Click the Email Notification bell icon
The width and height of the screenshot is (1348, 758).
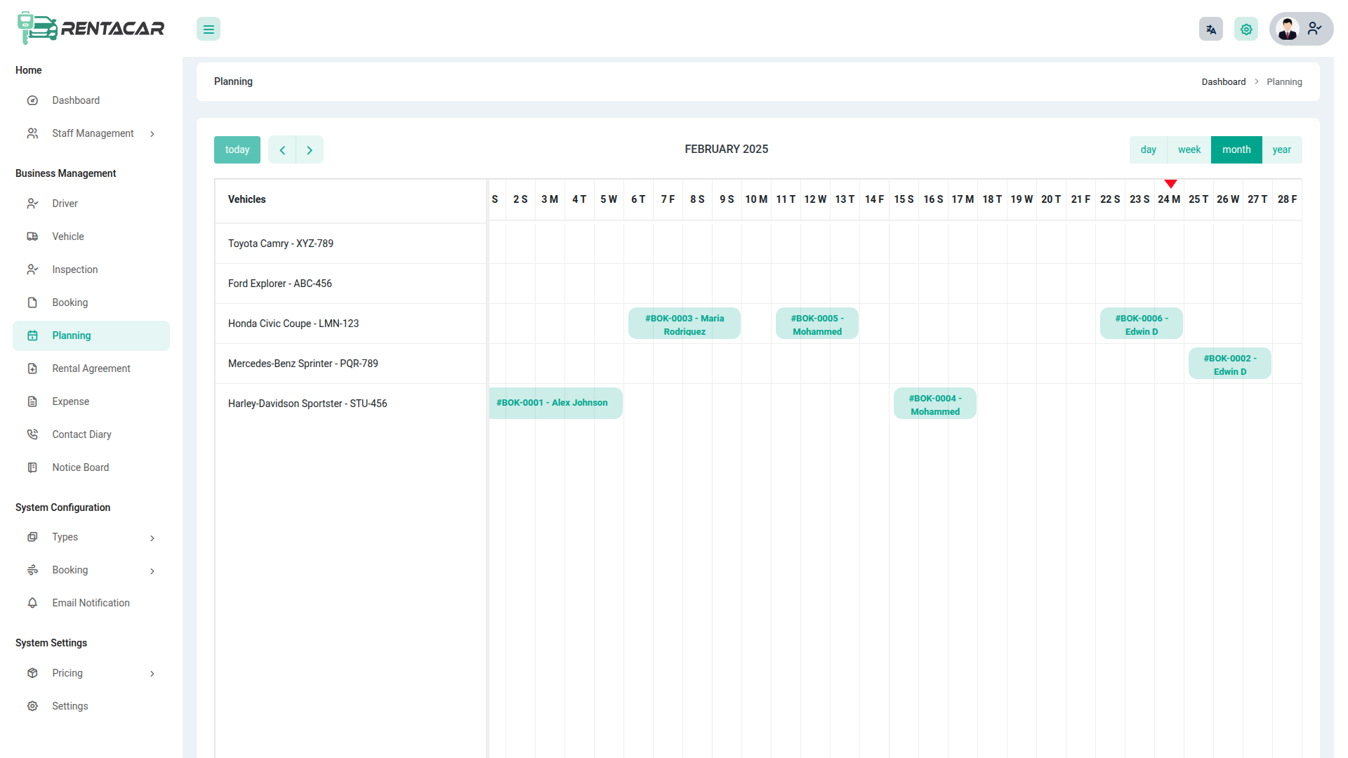(32, 603)
